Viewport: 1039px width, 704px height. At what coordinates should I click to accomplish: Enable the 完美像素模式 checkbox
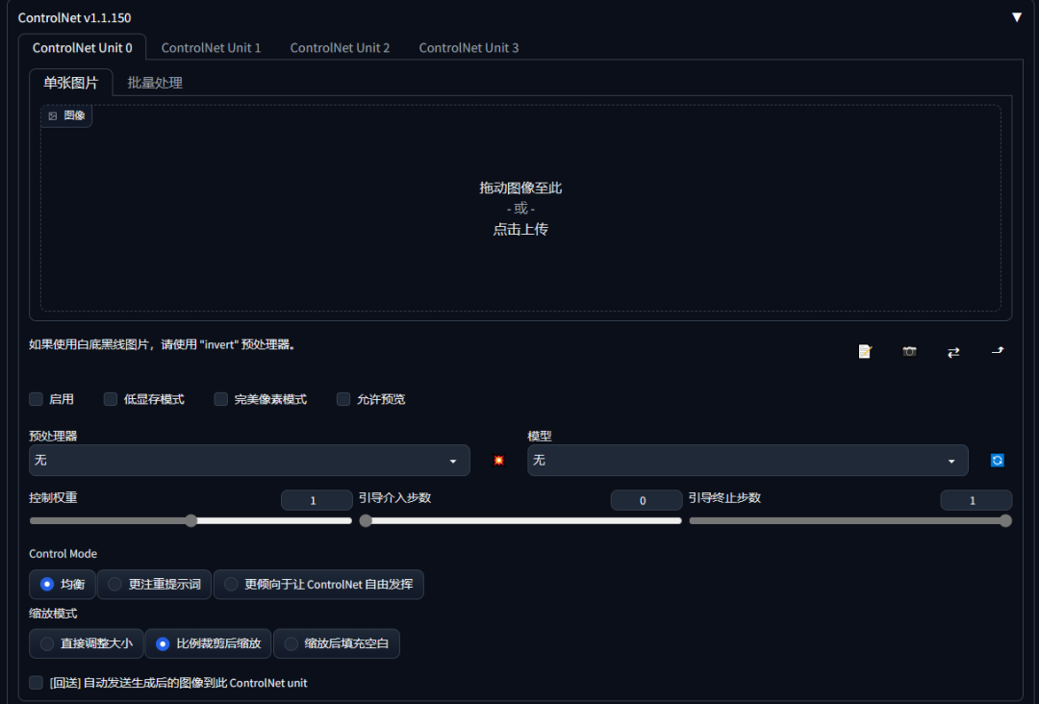(220, 399)
